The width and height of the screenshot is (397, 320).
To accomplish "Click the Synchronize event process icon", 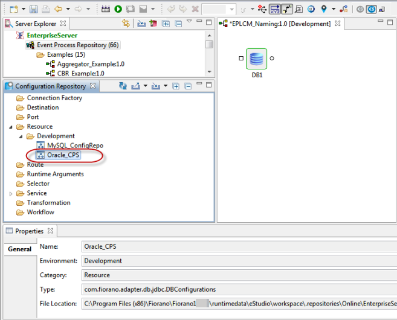I will click(x=131, y=10).
